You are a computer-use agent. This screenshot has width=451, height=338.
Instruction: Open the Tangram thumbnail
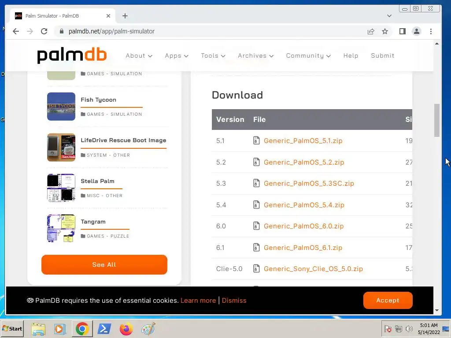point(61,228)
